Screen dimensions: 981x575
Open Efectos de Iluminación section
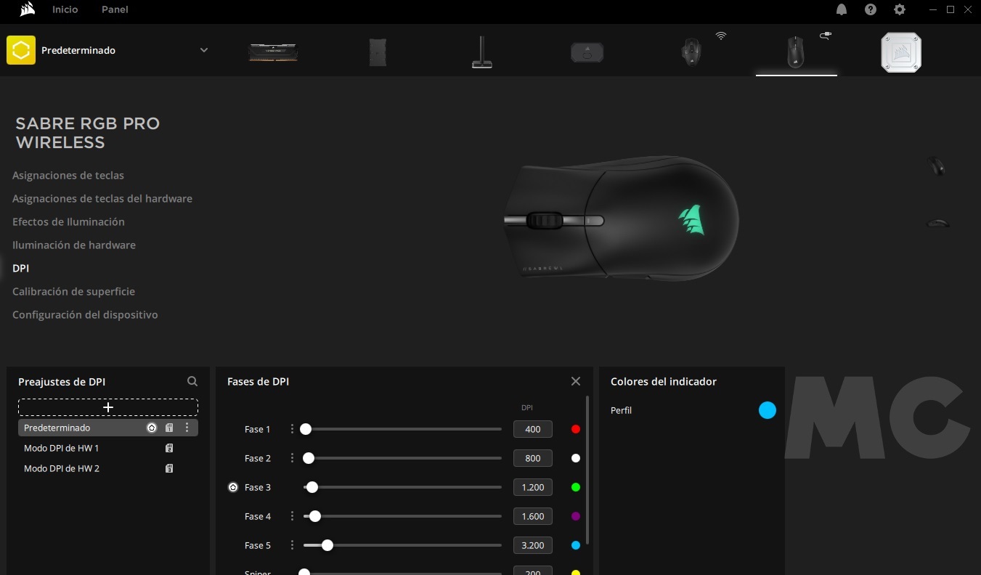68,221
